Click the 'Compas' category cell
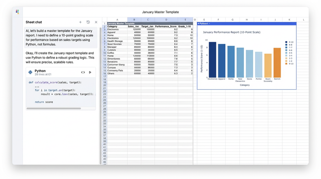The width and height of the screenshot is (321, 179). 117,68
